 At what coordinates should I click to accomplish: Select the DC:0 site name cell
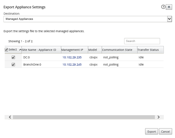point(26,57)
